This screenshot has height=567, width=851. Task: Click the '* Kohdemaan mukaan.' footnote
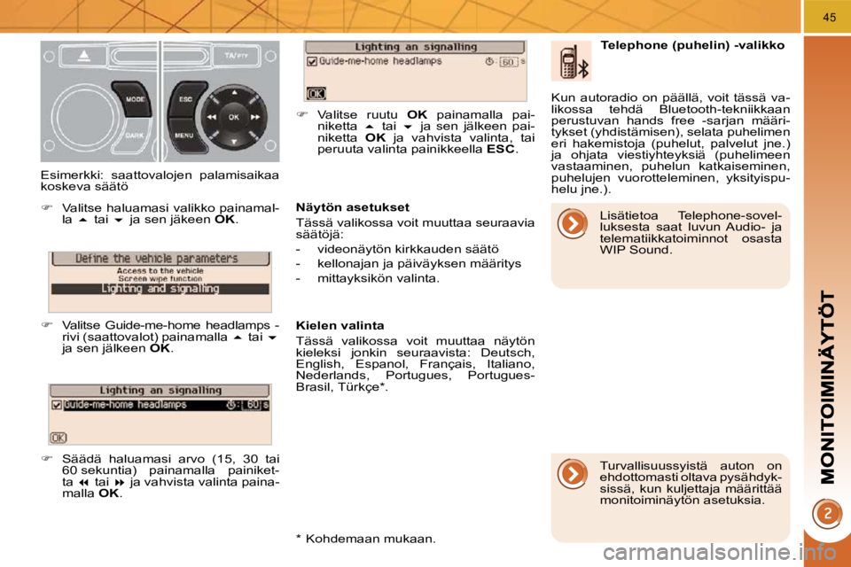[x=366, y=539]
